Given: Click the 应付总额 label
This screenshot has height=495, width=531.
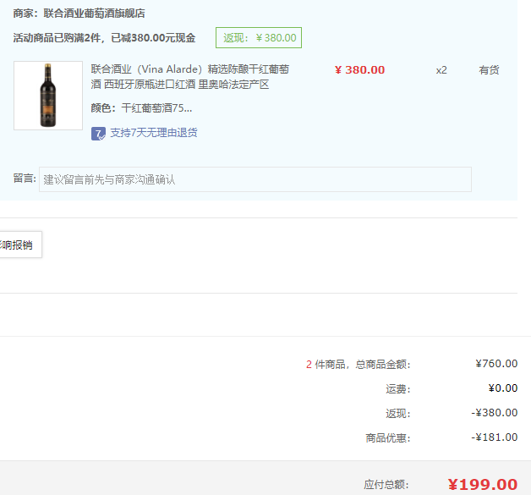Looking at the screenshot, I should (386, 485).
